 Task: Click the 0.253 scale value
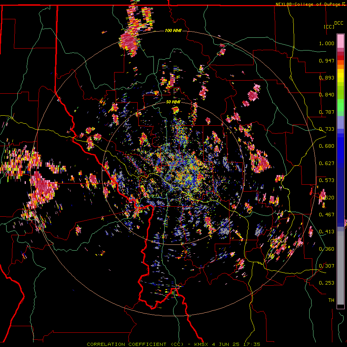[327, 283]
